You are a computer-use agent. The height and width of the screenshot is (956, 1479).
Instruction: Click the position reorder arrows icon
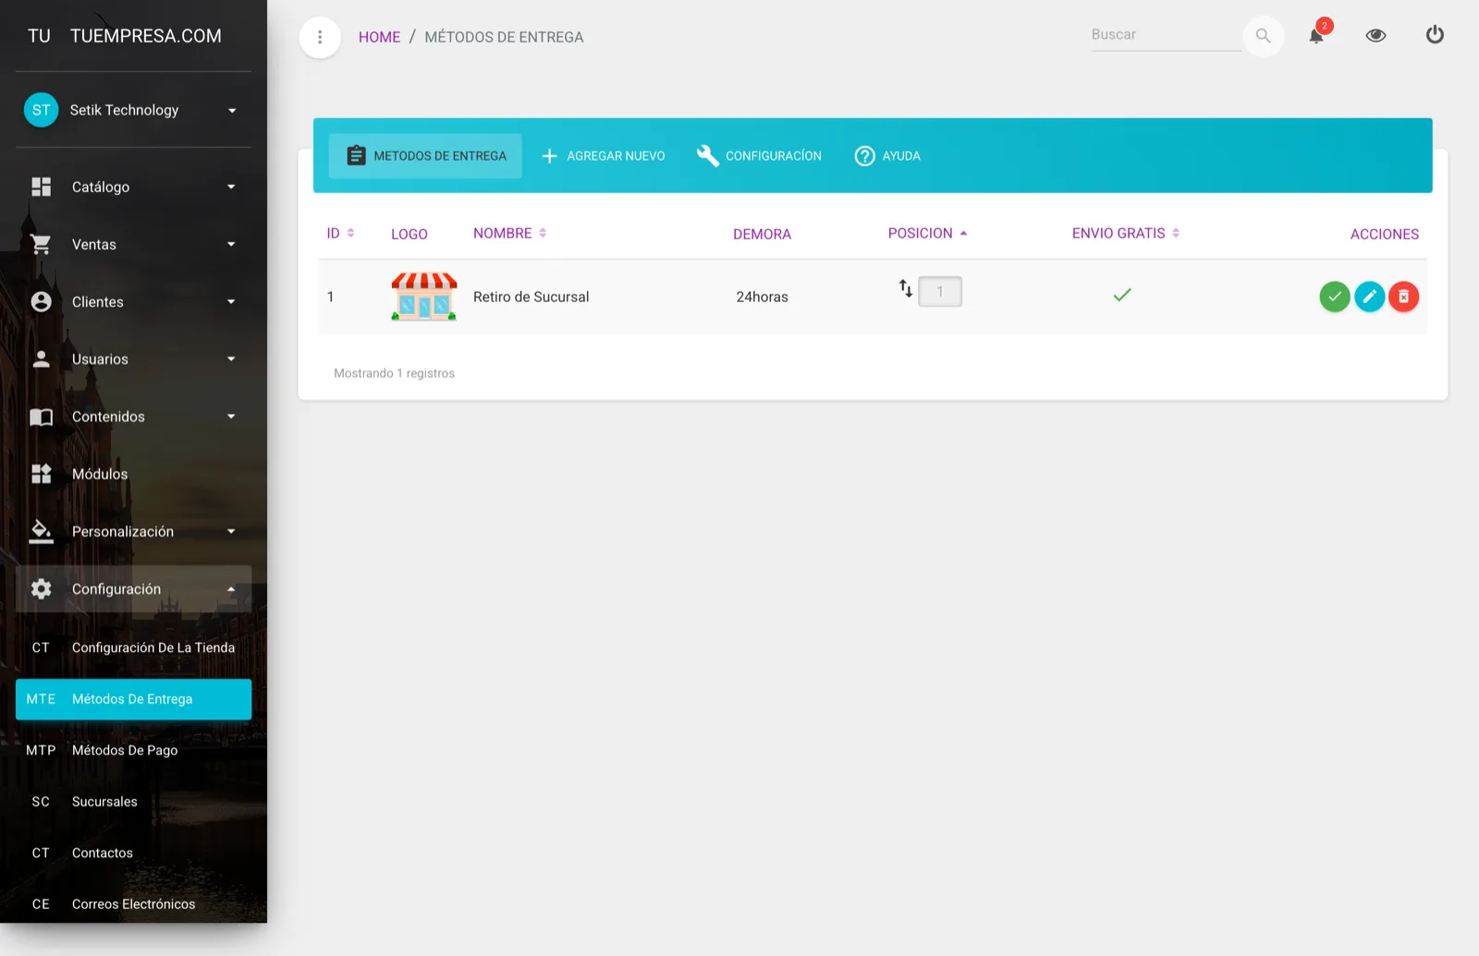tap(906, 289)
